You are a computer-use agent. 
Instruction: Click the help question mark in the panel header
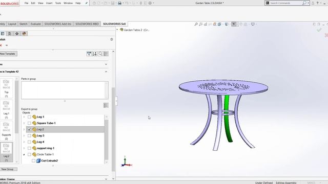click(112, 39)
